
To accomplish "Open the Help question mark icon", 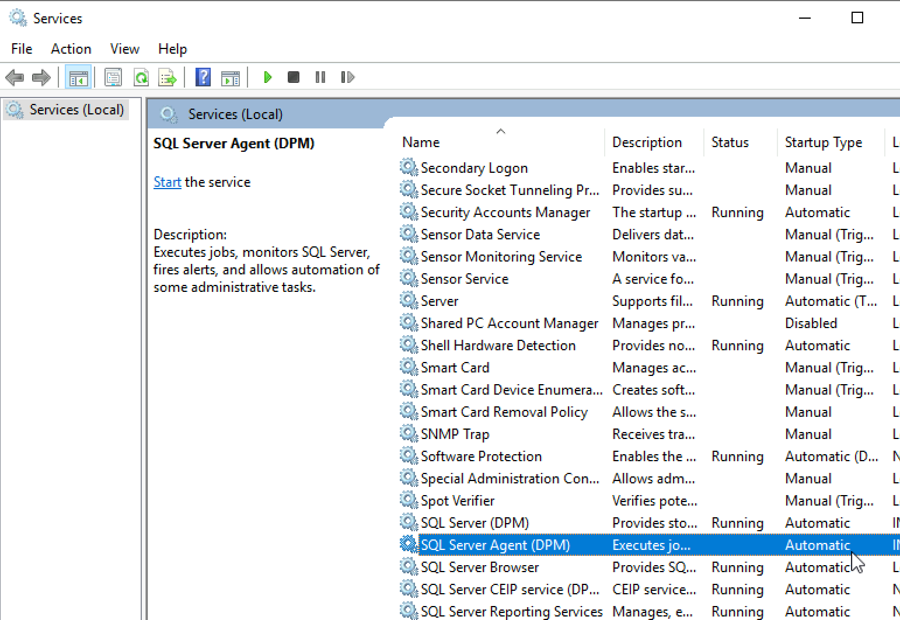I will (x=203, y=77).
